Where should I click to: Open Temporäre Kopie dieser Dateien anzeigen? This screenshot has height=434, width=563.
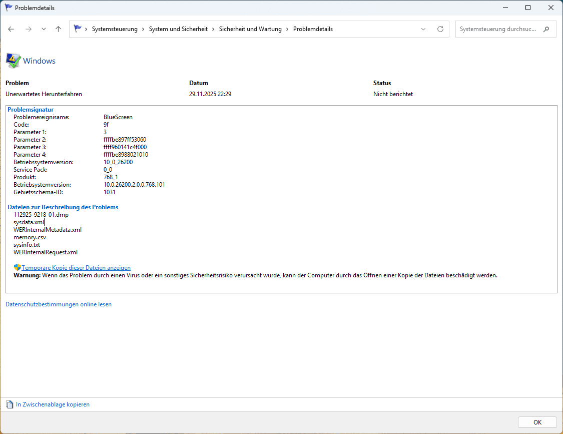click(x=76, y=268)
